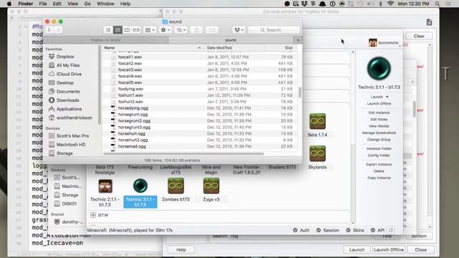The height and width of the screenshot is (258, 459).
Task: Click the Finder vertical scrollbar thumb
Action: tap(300, 92)
